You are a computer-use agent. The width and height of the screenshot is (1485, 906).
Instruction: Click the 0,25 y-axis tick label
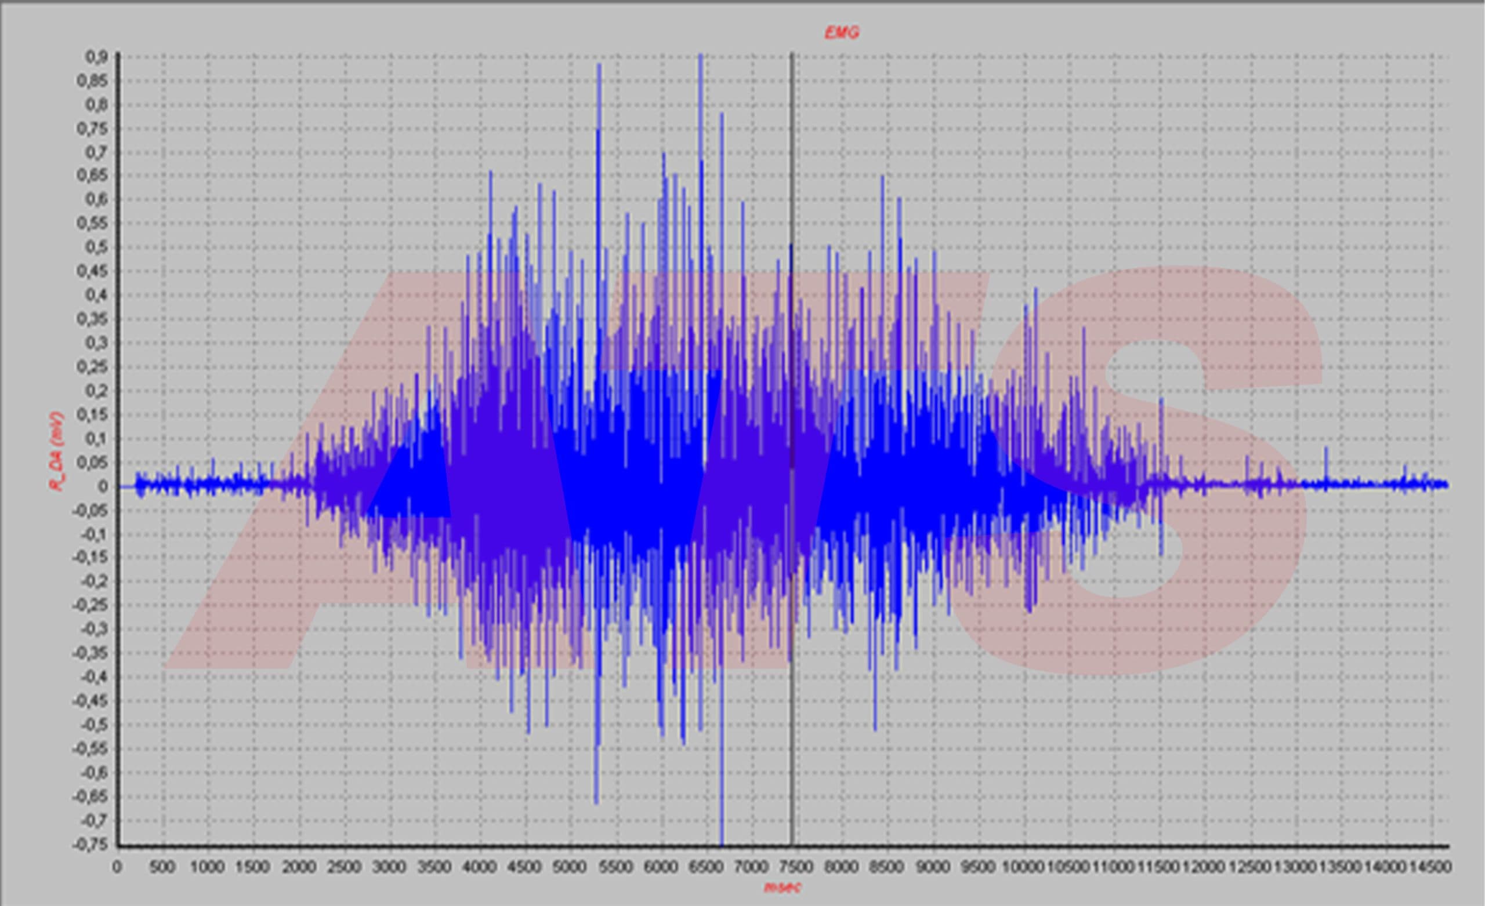[93, 367]
